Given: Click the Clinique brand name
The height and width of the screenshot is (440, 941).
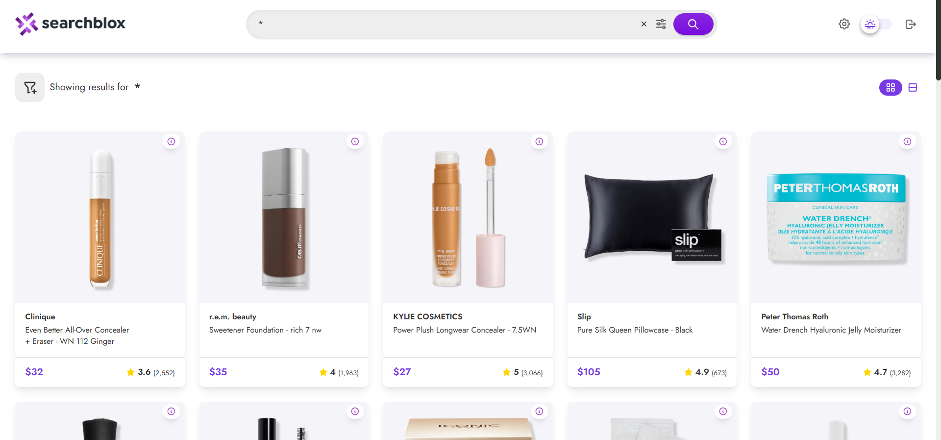Looking at the screenshot, I should [40, 317].
